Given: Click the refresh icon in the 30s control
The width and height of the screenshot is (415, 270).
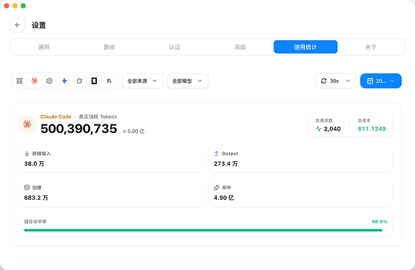Looking at the screenshot, I should (x=324, y=81).
